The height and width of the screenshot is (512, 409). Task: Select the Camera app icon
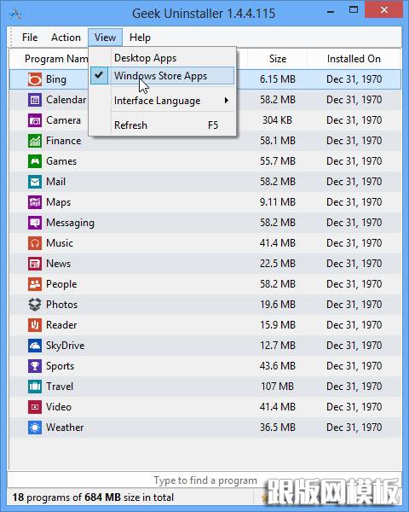35,120
